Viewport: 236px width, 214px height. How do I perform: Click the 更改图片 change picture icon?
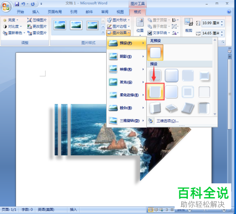pyautogui.click(x=29, y=26)
